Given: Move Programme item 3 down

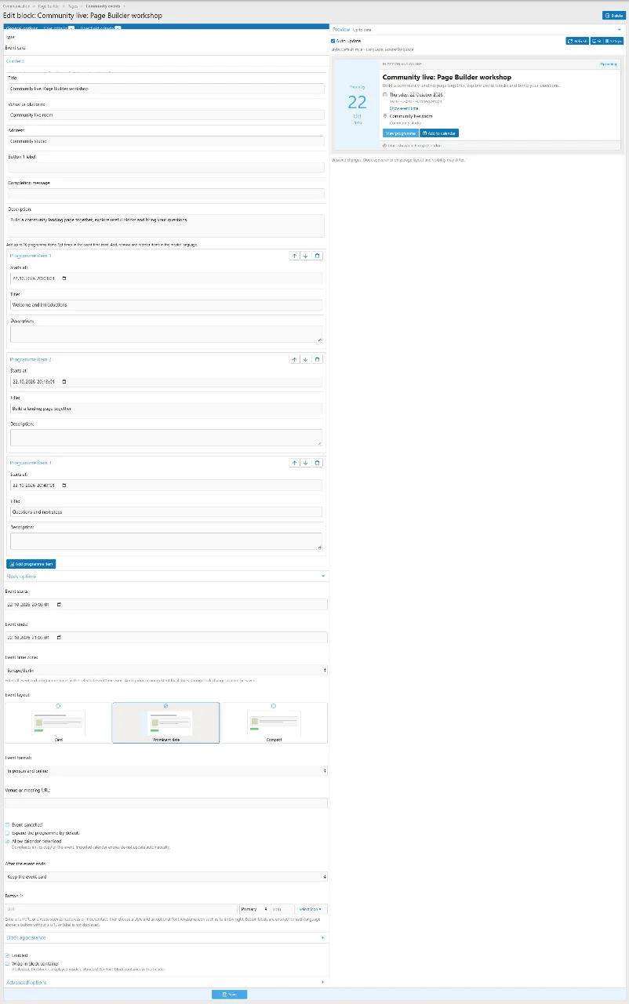Looking at the screenshot, I should pyautogui.click(x=306, y=463).
